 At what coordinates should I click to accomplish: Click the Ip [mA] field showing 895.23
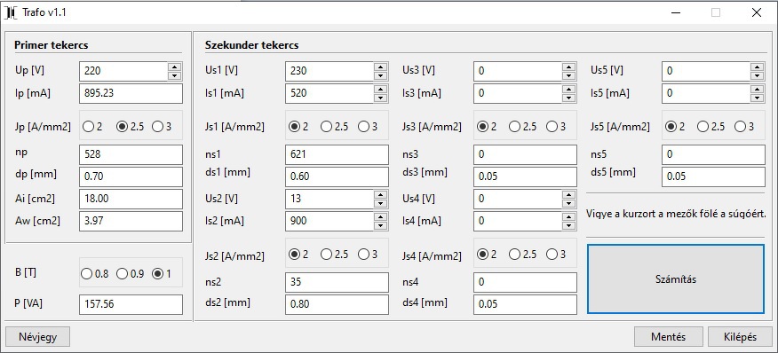131,93
